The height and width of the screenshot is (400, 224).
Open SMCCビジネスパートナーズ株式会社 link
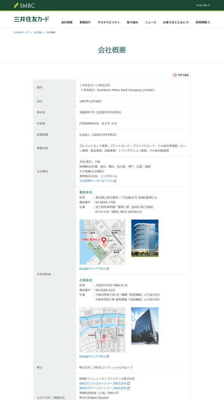[x=103, y=383]
